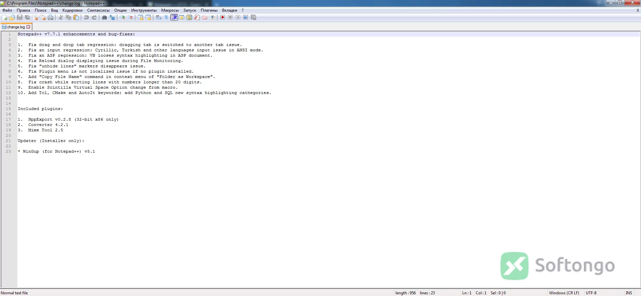Click the "Included plugins:" line in editor
Screen dimensions: 641x296
pos(40,109)
